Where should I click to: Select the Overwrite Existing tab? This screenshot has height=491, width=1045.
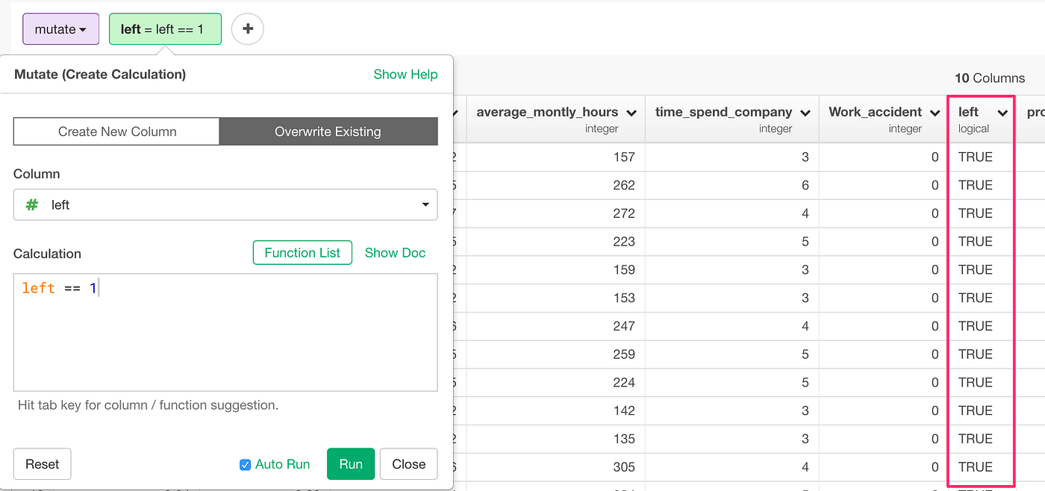point(328,131)
